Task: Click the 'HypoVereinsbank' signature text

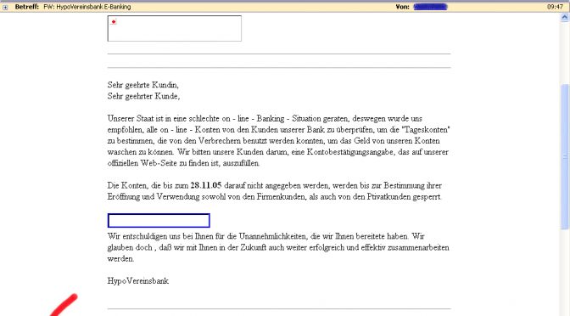Action: 138,280
